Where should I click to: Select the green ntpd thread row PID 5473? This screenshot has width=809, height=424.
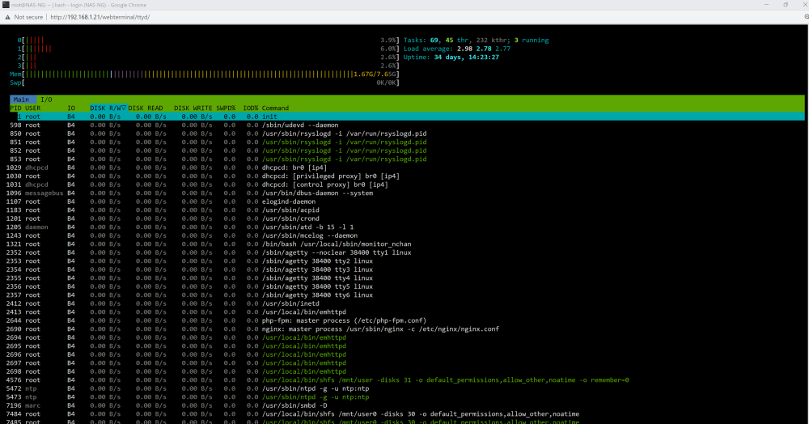(x=407, y=397)
